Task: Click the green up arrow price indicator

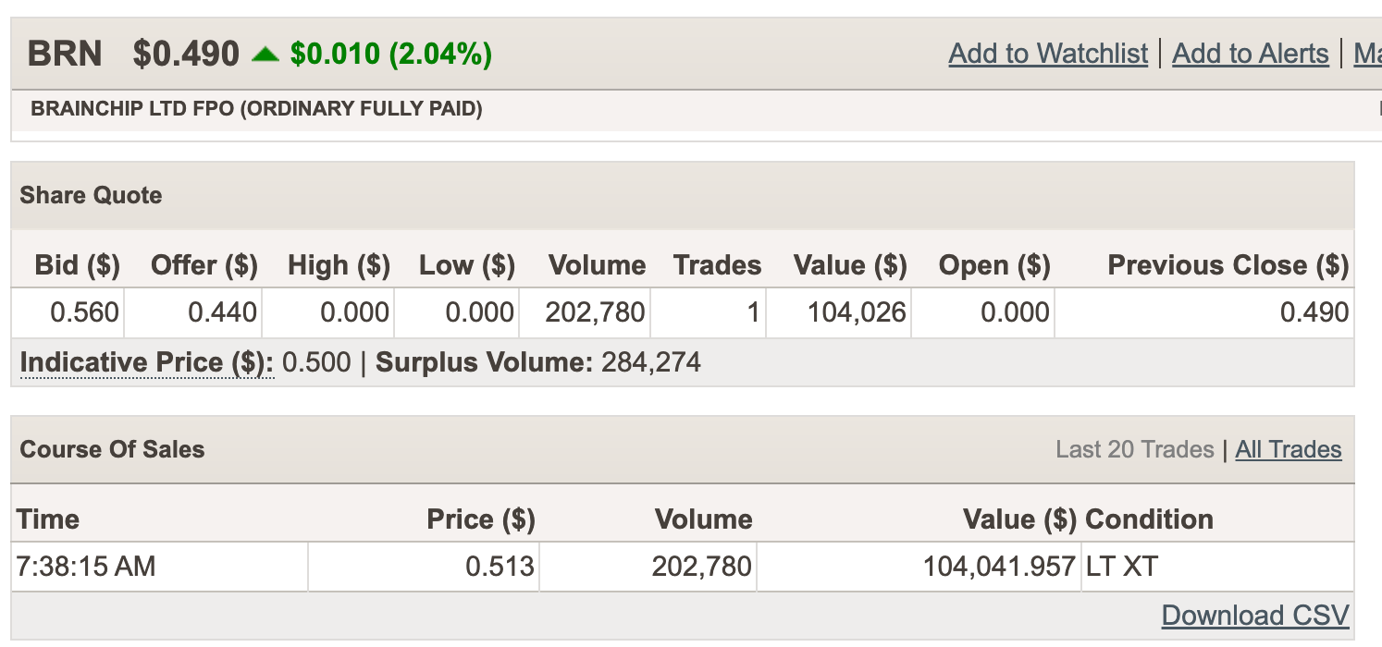Action: pos(265,55)
